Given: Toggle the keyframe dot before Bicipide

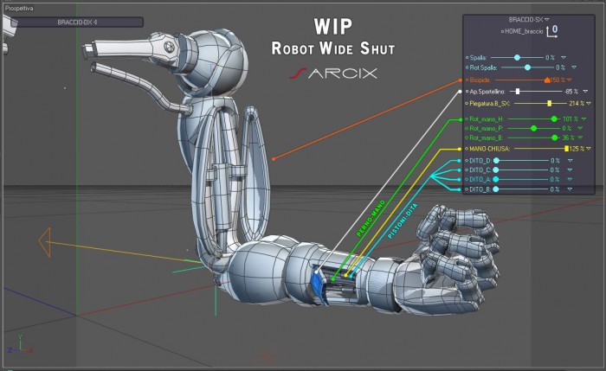Looking at the screenshot, I should tap(467, 80).
